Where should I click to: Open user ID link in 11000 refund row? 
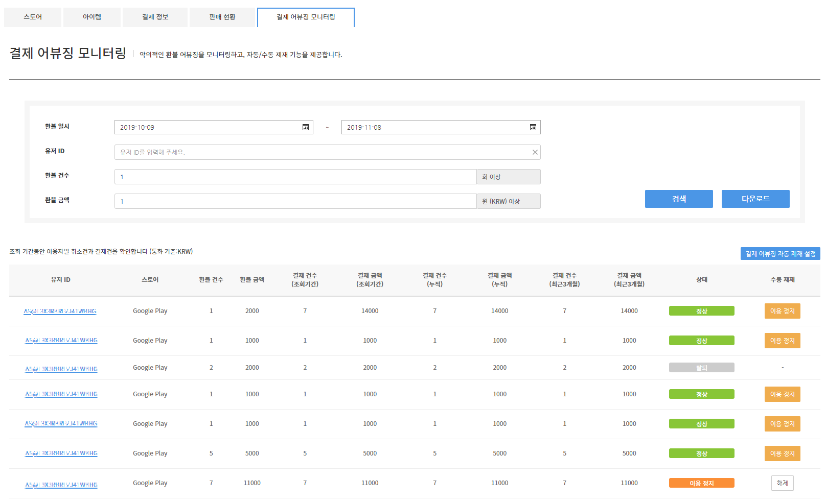tap(61, 485)
